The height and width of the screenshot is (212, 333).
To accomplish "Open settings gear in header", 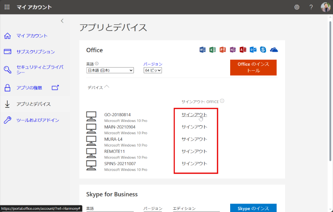I will 297,7.
